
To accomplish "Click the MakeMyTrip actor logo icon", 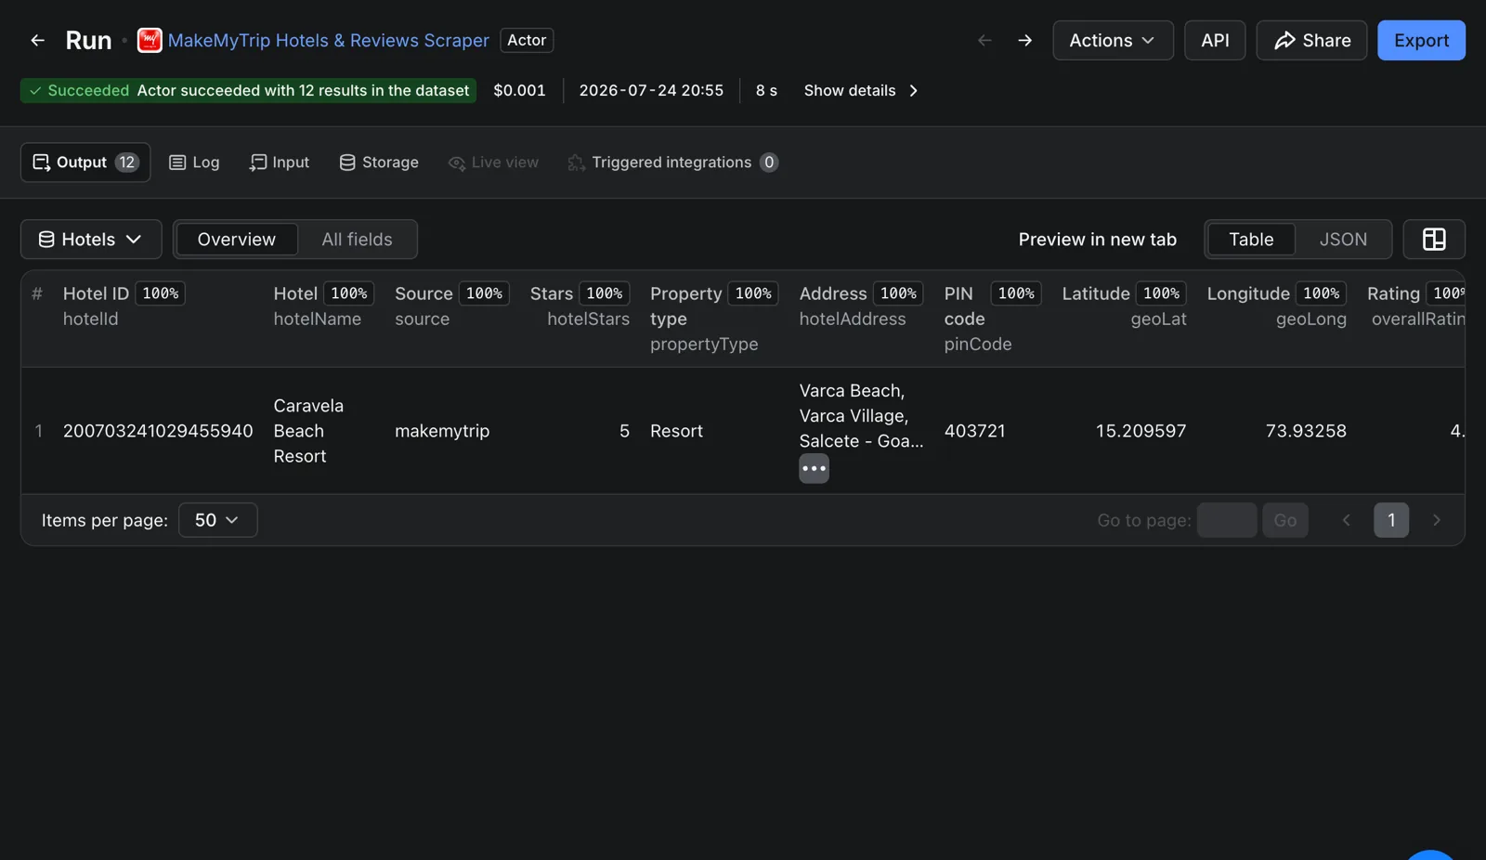I will [x=150, y=40].
